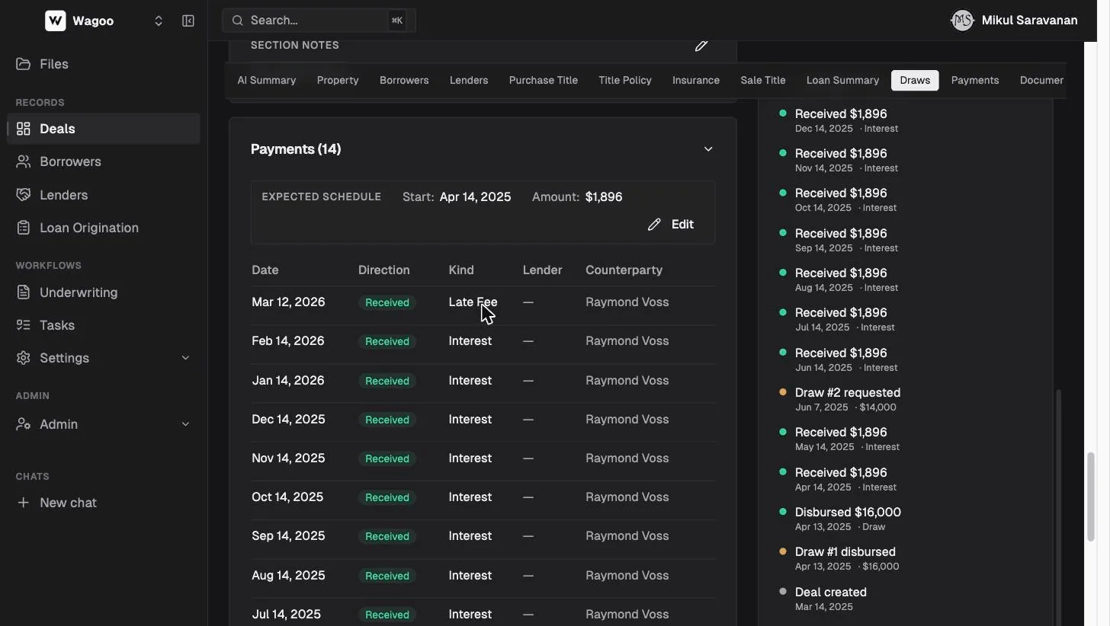This screenshot has width=1110, height=626.
Task: Click Disbursed $16,000 timeline entry
Action: click(x=847, y=519)
